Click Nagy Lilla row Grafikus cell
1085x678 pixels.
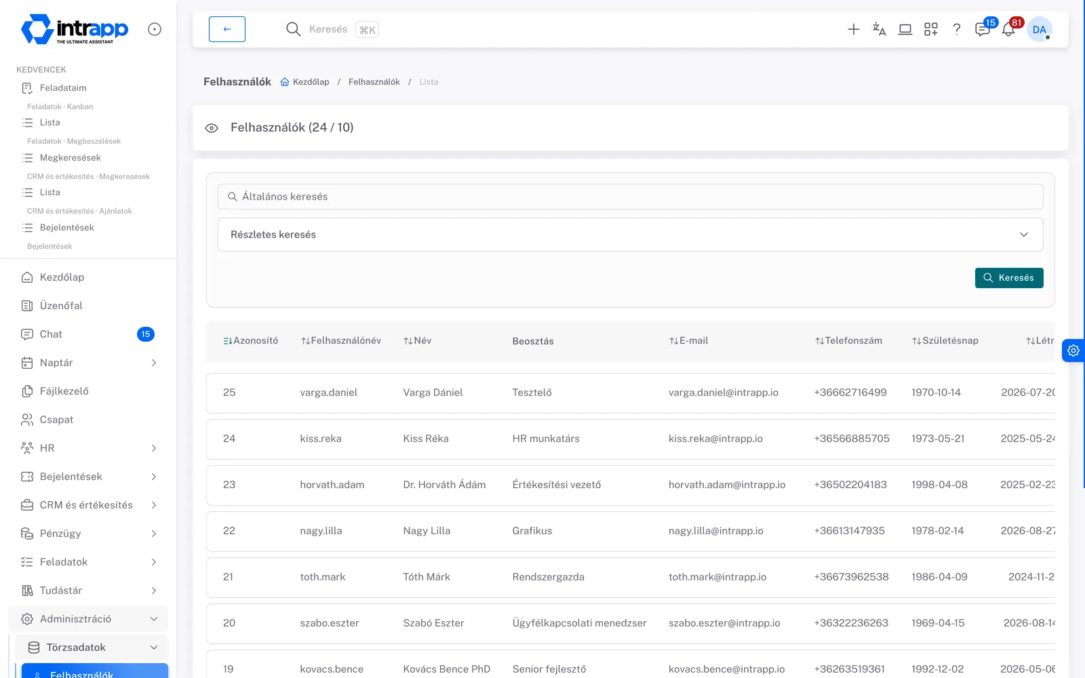point(532,531)
